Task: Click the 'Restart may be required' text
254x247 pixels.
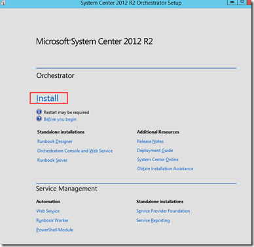Action: [66, 112]
